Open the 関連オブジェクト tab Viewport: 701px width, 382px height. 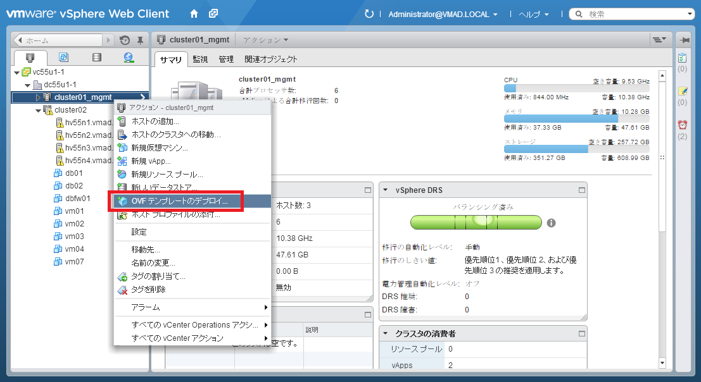(270, 59)
